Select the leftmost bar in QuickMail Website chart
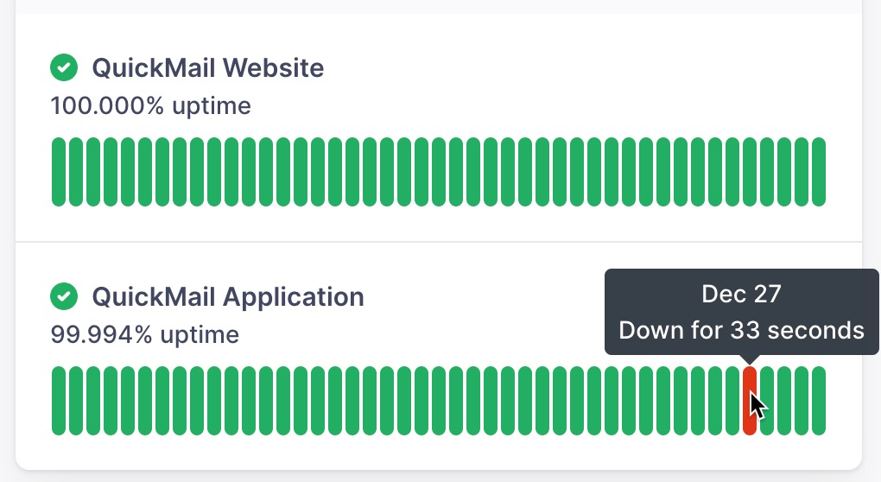Viewport: 881px width, 482px height. point(59,172)
